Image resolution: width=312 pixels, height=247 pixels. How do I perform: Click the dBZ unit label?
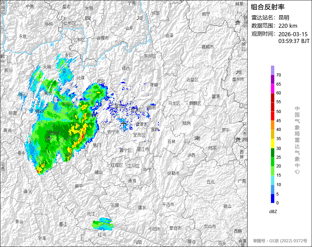click(x=273, y=212)
